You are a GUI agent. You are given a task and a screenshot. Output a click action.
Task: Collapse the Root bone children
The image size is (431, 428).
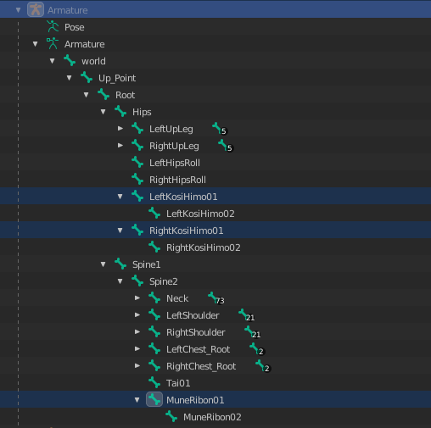[x=87, y=95]
